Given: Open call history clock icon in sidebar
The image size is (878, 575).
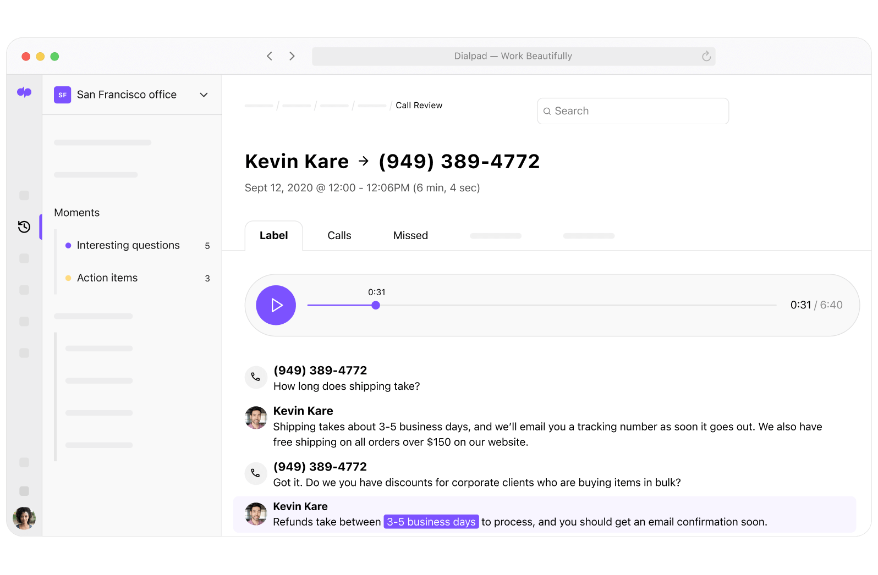Looking at the screenshot, I should pyautogui.click(x=24, y=226).
